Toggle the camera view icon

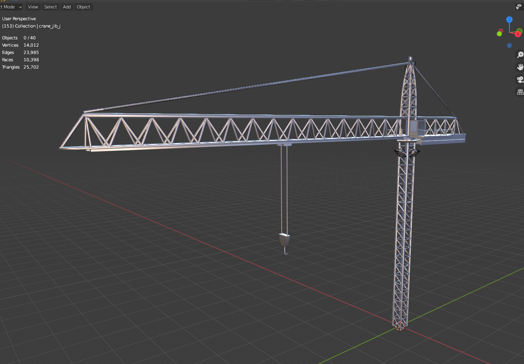pos(520,79)
